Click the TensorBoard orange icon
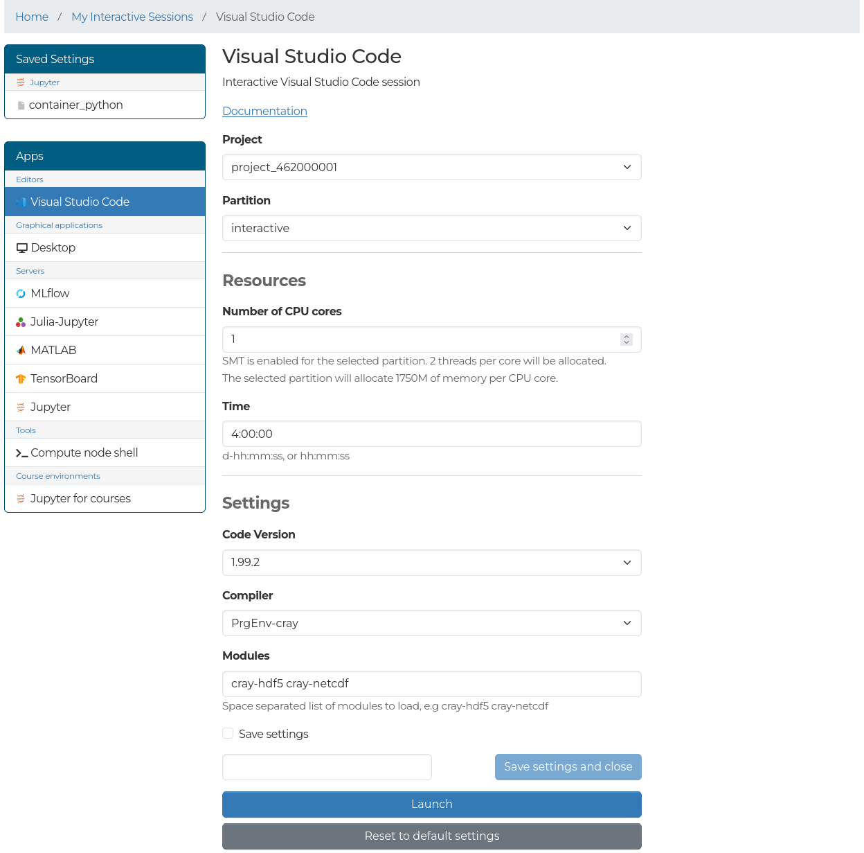Screen dimensions: 864x853 [21, 379]
